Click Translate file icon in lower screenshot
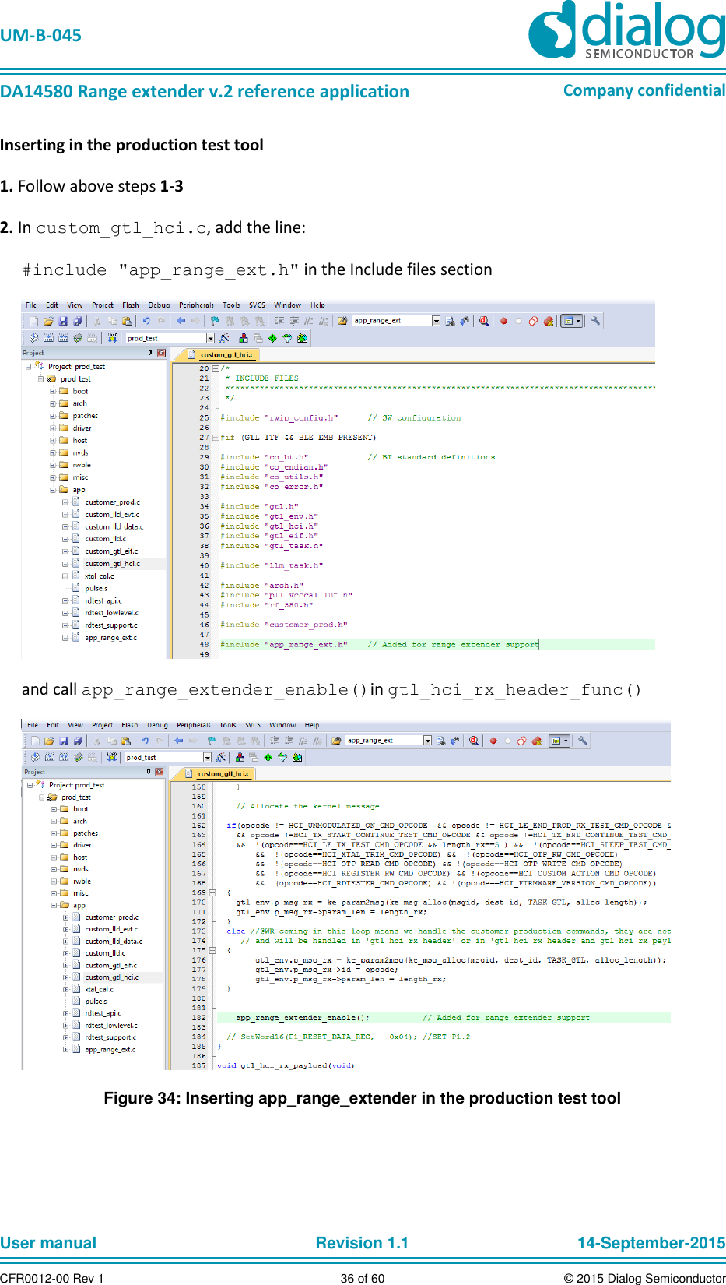This screenshot has height=1285, width=726. tap(35, 757)
